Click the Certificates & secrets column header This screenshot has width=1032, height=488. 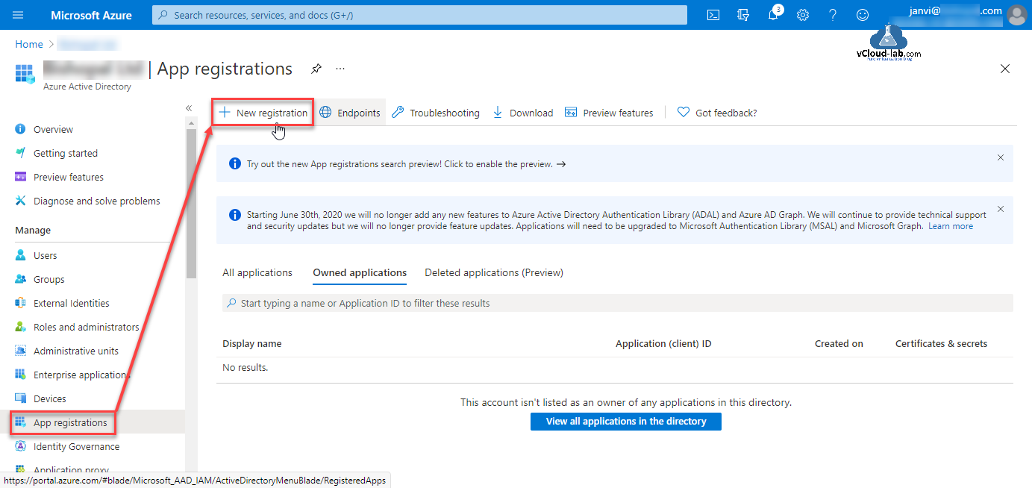click(x=941, y=344)
